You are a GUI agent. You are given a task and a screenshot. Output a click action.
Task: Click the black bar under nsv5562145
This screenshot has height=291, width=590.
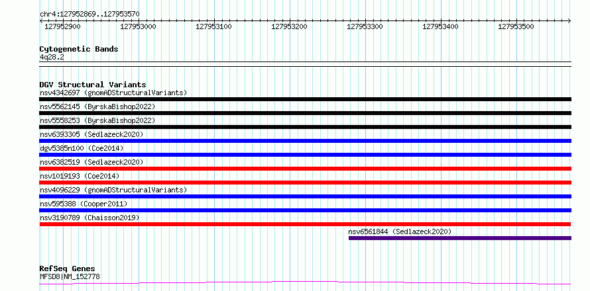(x=306, y=113)
